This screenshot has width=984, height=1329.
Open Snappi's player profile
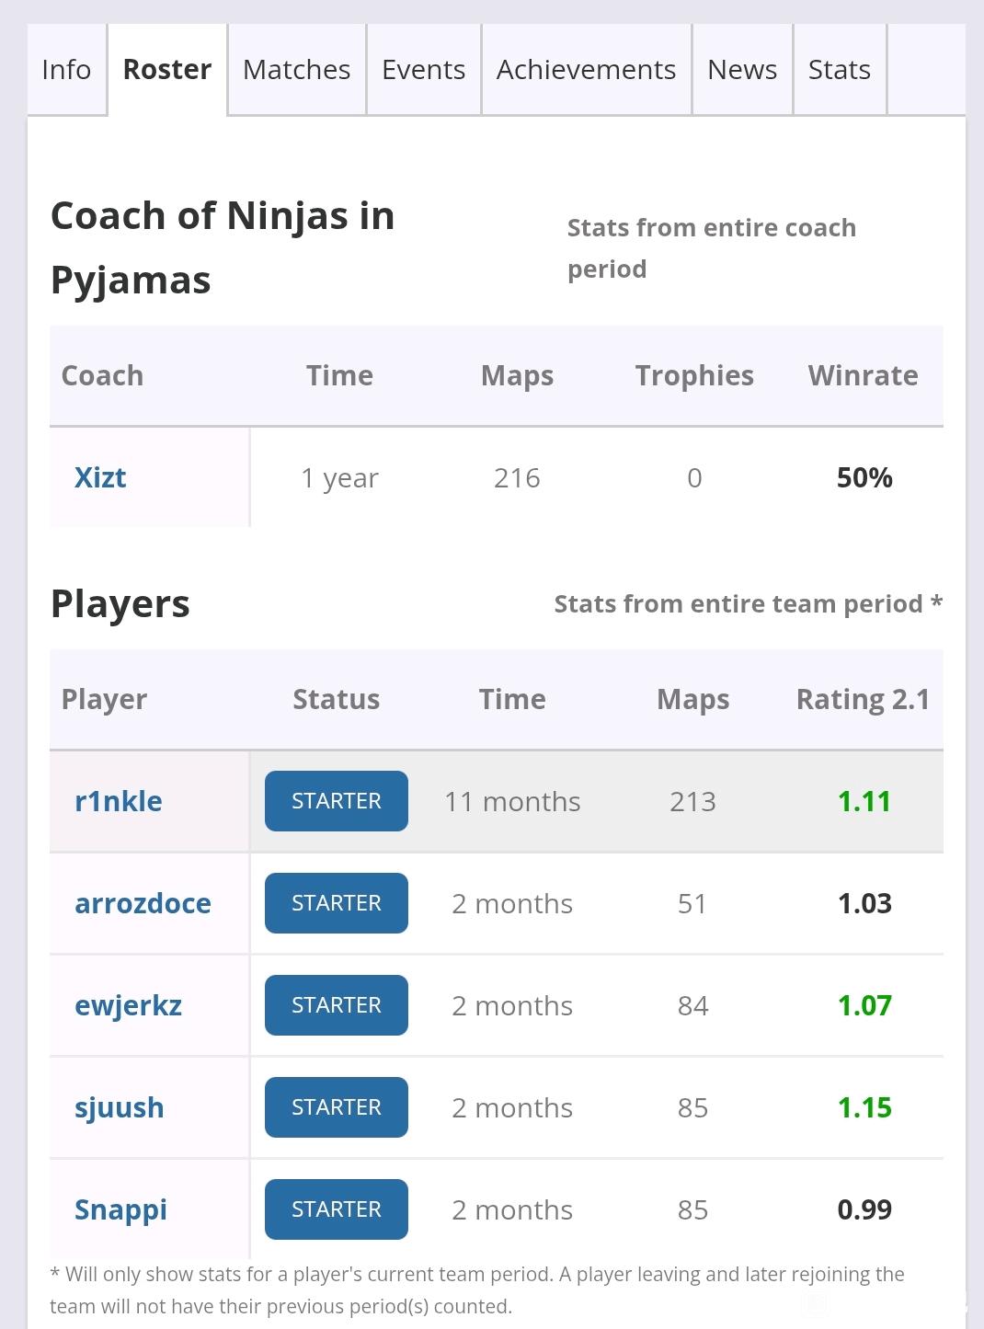[120, 1209]
